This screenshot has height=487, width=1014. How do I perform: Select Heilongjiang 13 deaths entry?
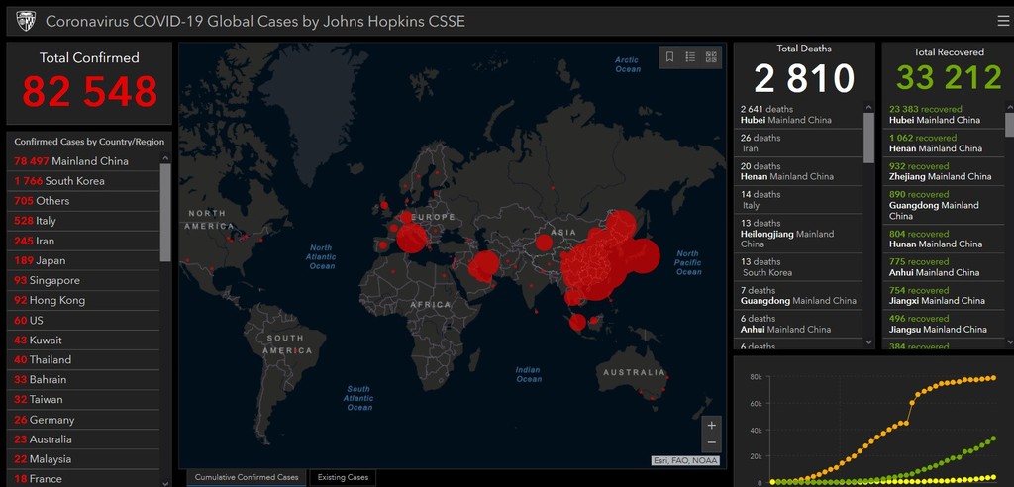pyautogui.click(x=798, y=234)
